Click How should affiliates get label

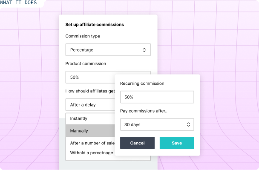(x=90, y=91)
